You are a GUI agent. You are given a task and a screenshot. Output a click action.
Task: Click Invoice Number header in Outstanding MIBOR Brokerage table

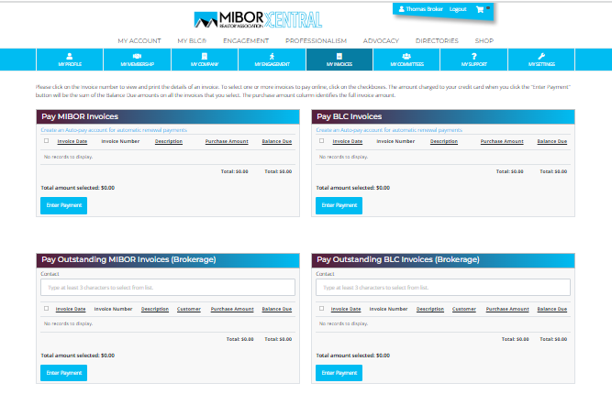tap(113, 309)
